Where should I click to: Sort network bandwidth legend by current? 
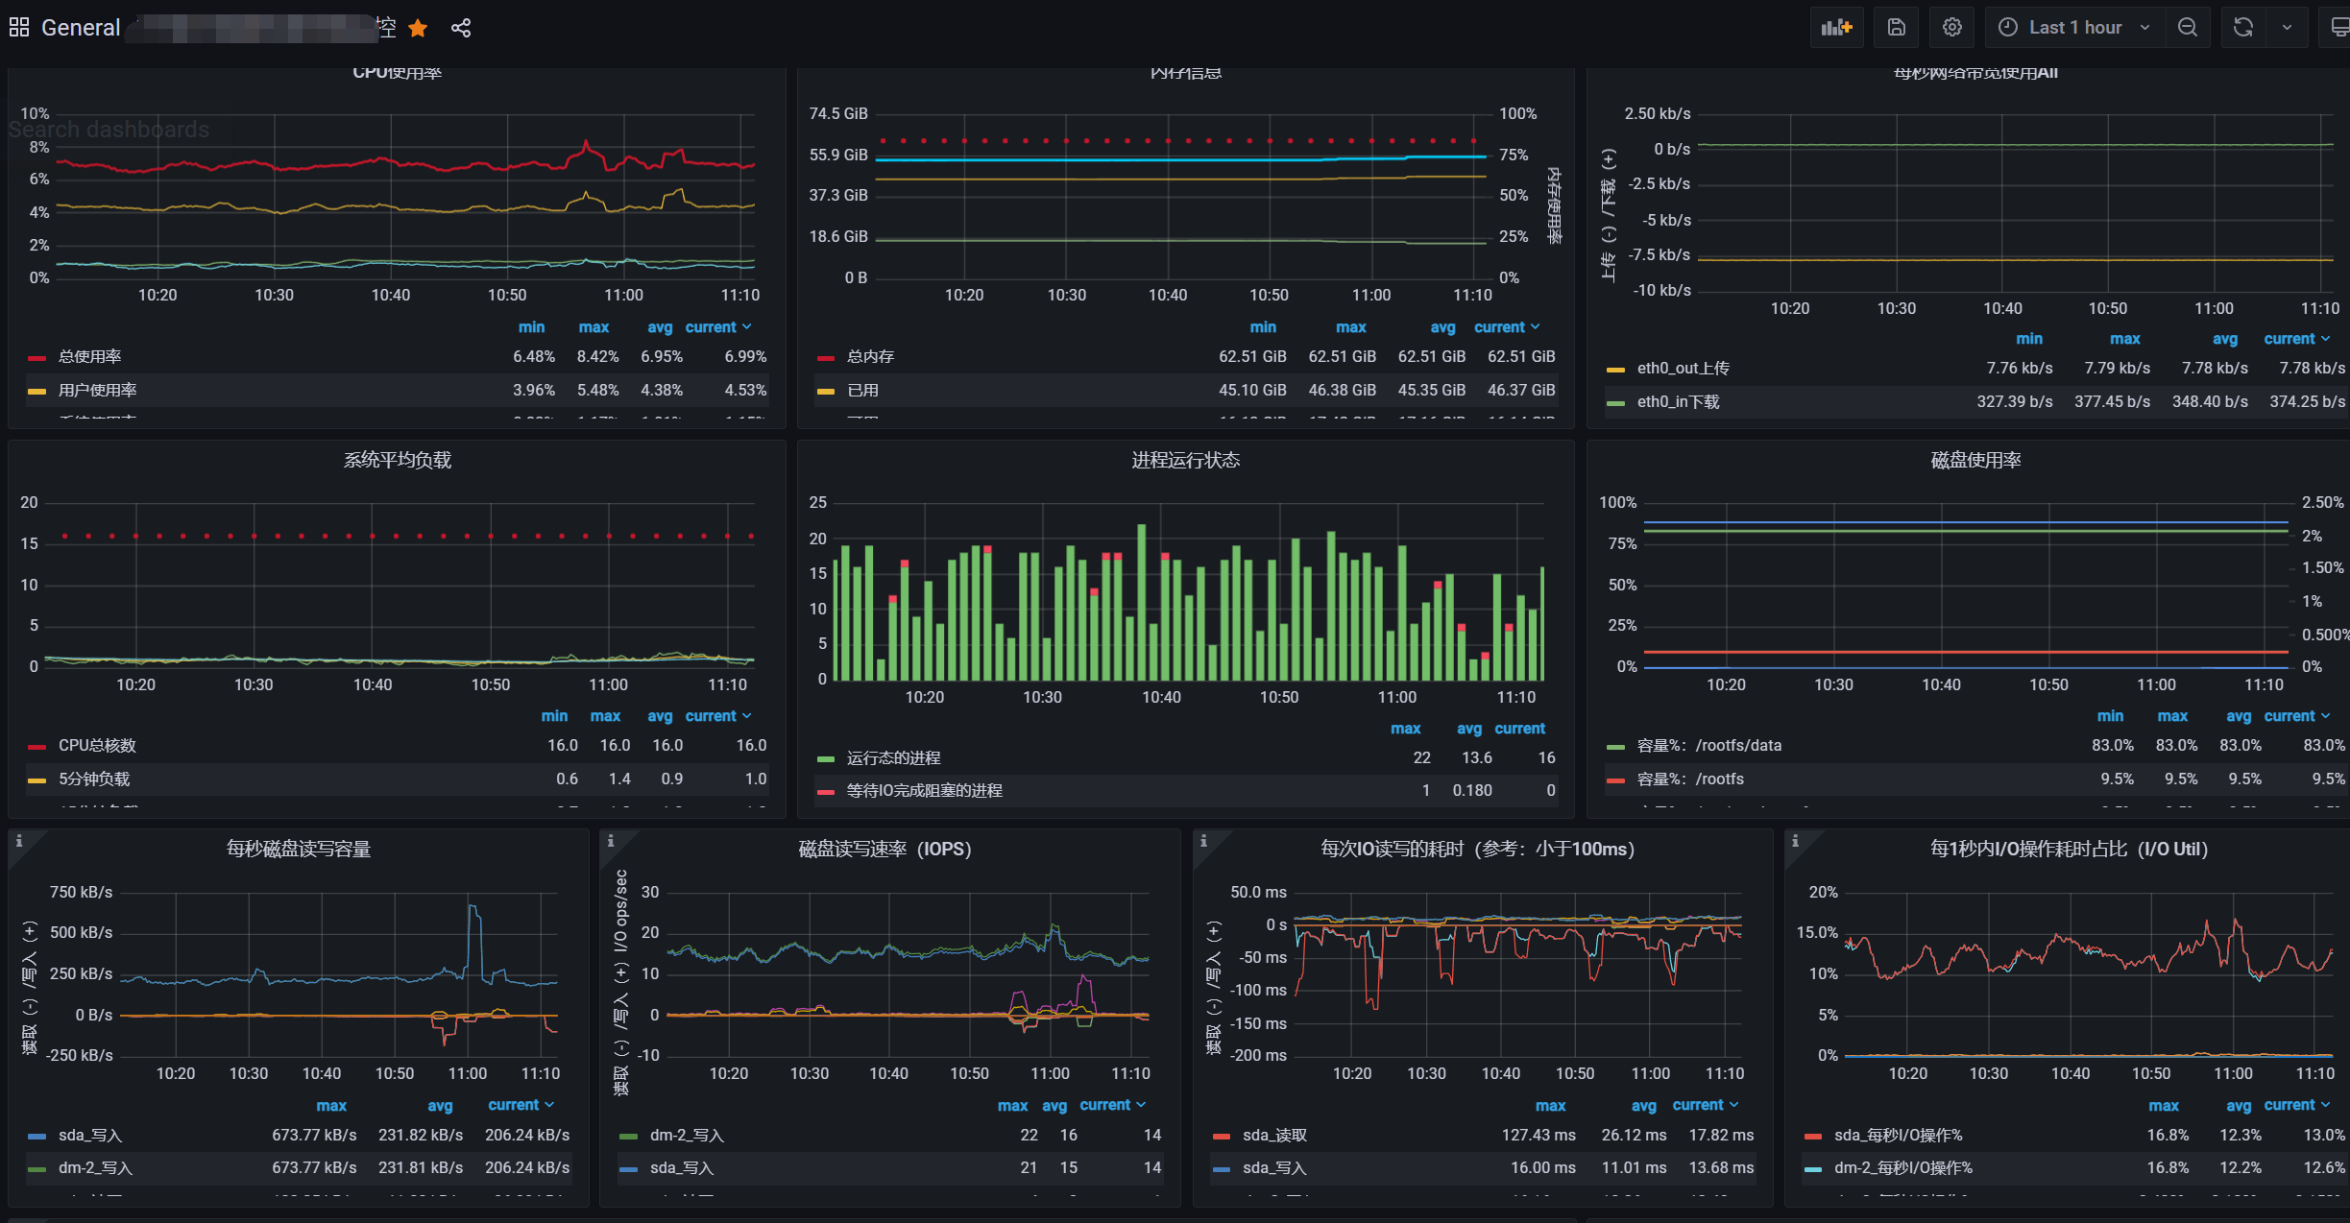[x=2296, y=339]
